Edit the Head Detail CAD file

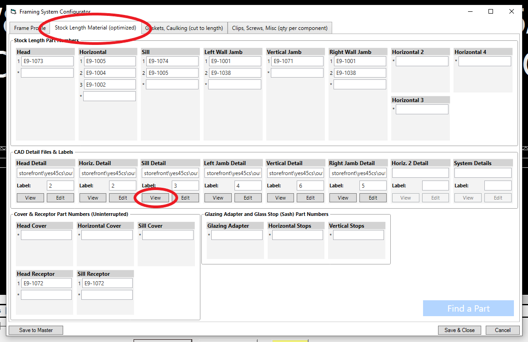(x=60, y=198)
